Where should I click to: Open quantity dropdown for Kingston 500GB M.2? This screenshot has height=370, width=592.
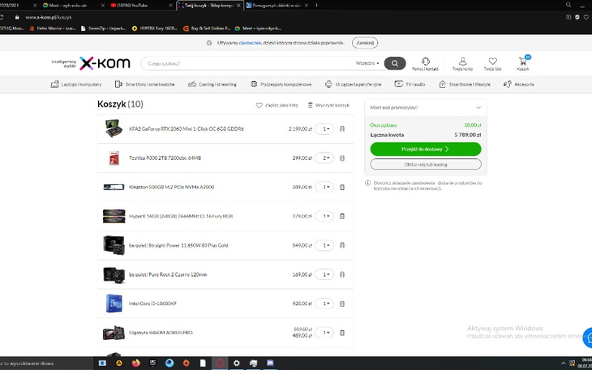click(324, 187)
